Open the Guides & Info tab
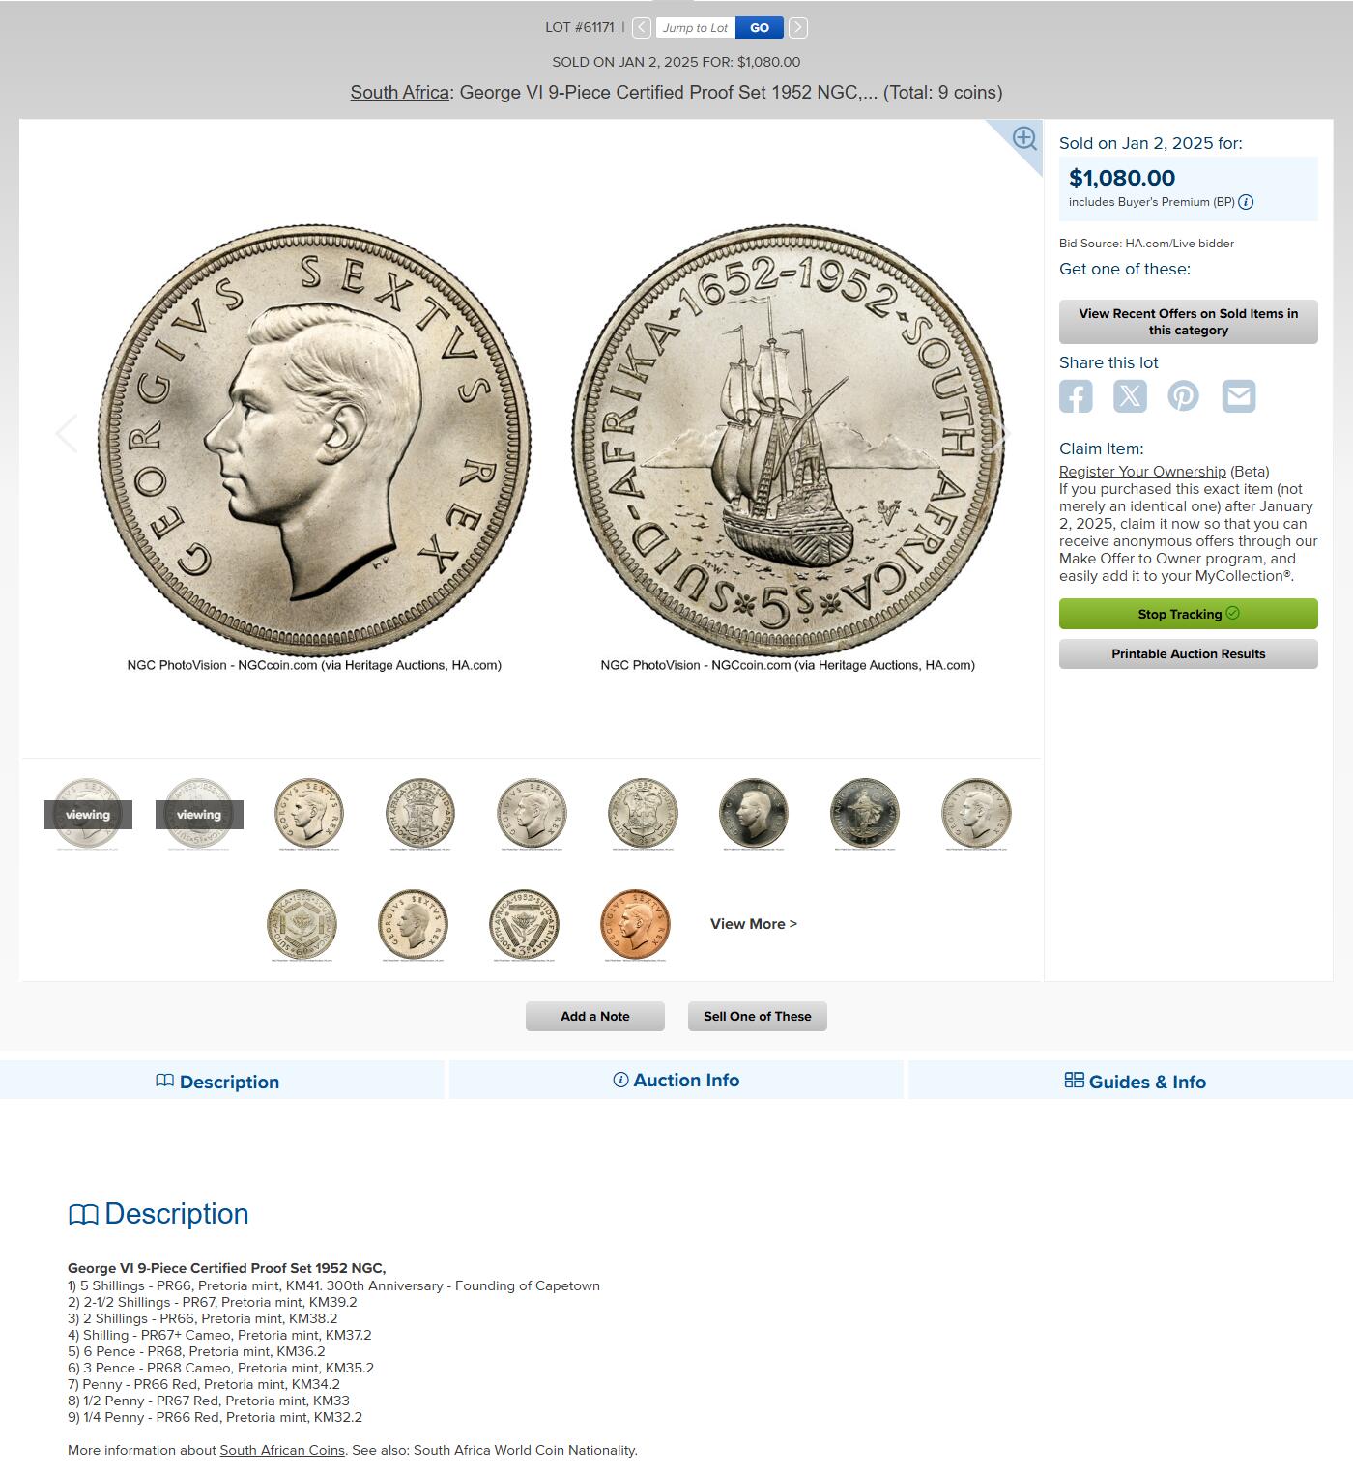The height and width of the screenshot is (1473, 1353). click(1136, 1082)
